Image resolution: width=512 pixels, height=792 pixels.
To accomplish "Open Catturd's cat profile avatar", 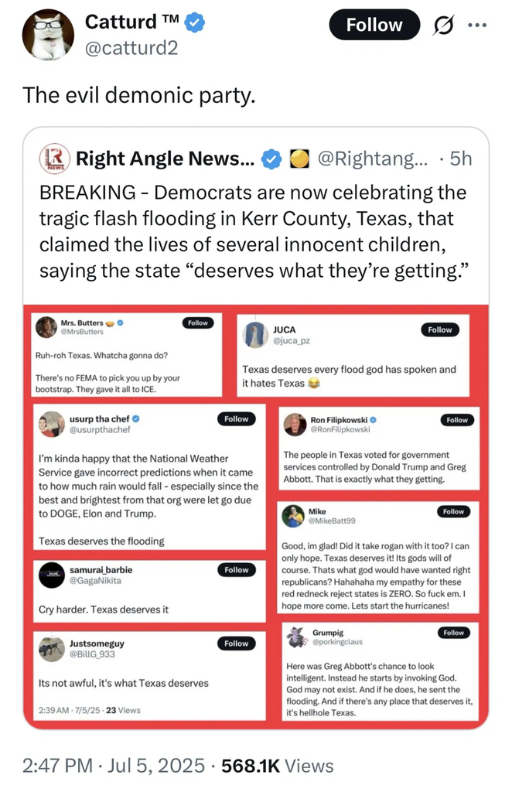I will tap(48, 35).
